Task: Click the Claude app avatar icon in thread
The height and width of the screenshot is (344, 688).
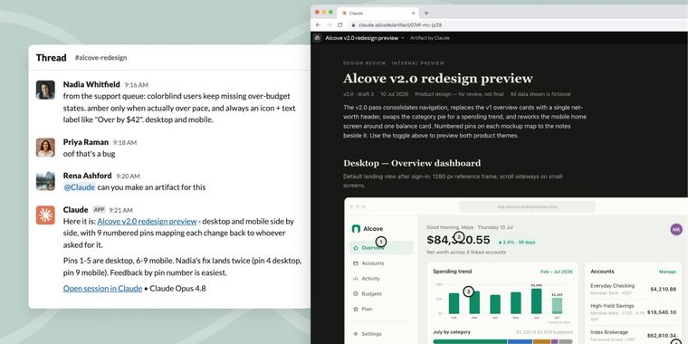Action: (x=45, y=215)
